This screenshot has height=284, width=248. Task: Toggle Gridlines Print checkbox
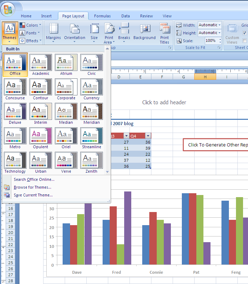point(244,41)
